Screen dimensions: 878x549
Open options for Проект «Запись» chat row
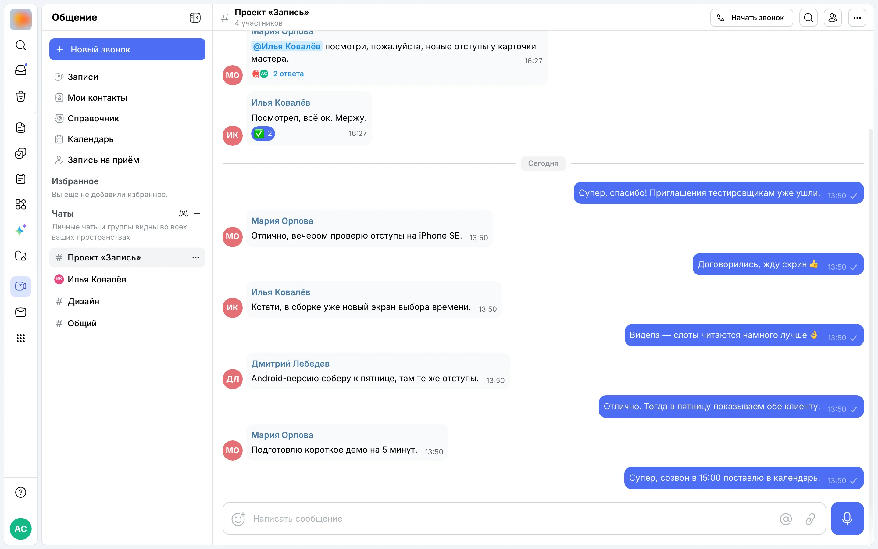195,257
